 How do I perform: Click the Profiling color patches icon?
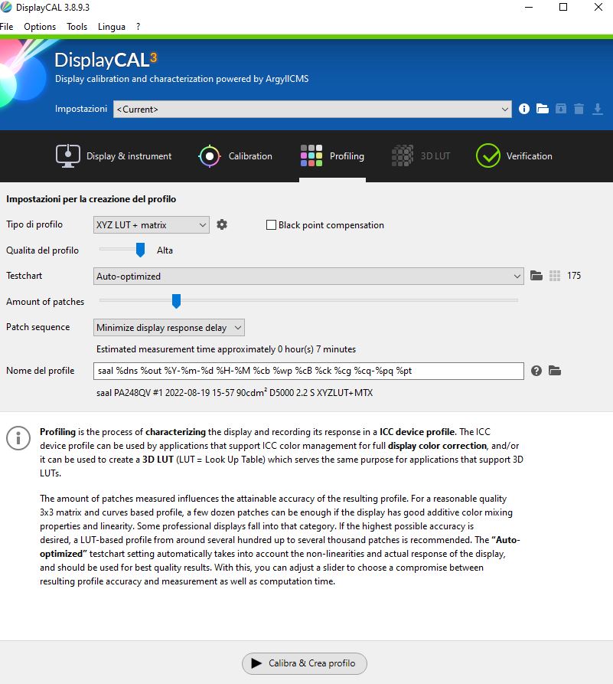[311, 155]
